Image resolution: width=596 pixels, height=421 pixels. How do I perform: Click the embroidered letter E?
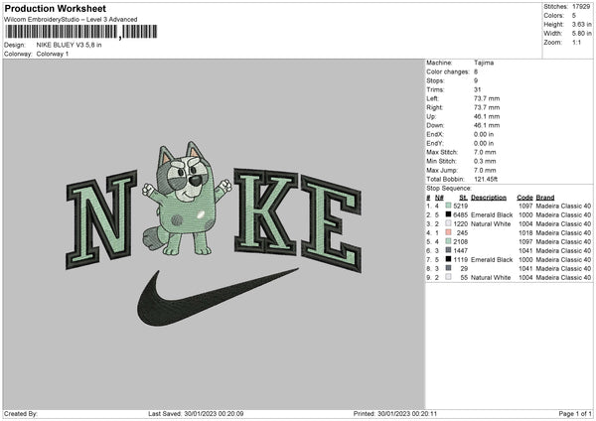click(331, 223)
